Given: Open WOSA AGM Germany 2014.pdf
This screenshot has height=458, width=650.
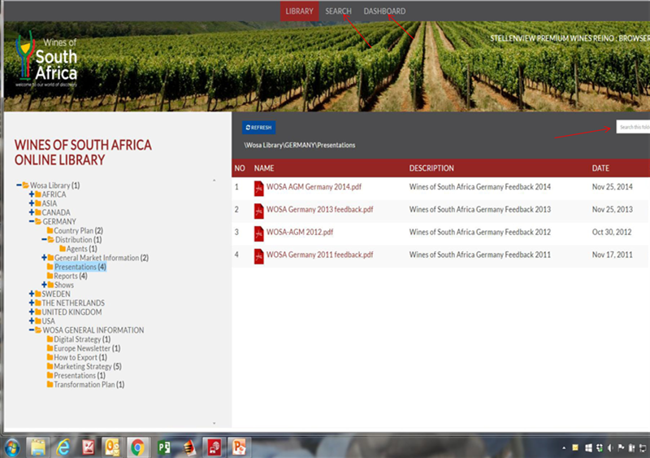Looking at the screenshot, I should [314, 187].
